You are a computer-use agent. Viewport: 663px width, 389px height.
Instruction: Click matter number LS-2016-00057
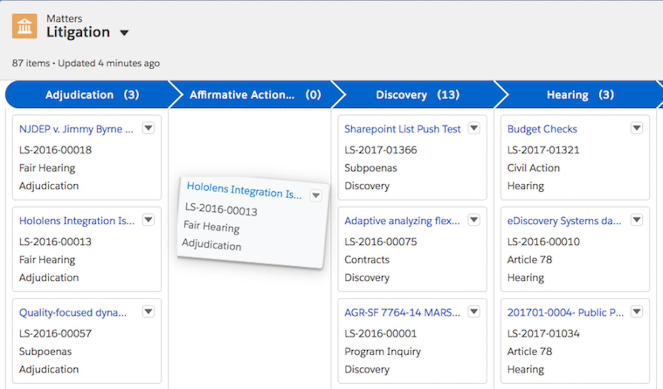tap(56, 334)
